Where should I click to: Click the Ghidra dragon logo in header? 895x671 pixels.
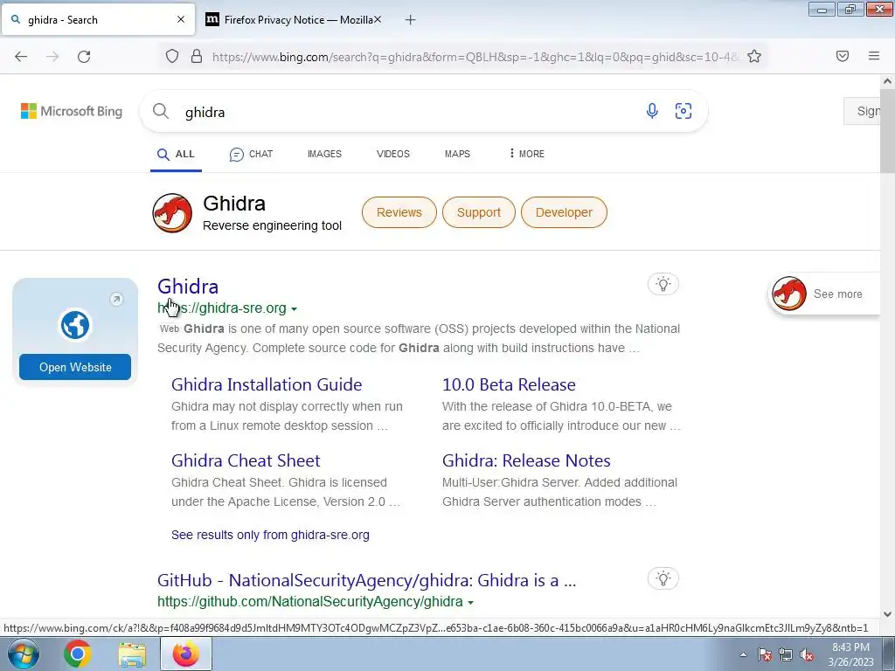pyautogui.click(x=172, y=213)
